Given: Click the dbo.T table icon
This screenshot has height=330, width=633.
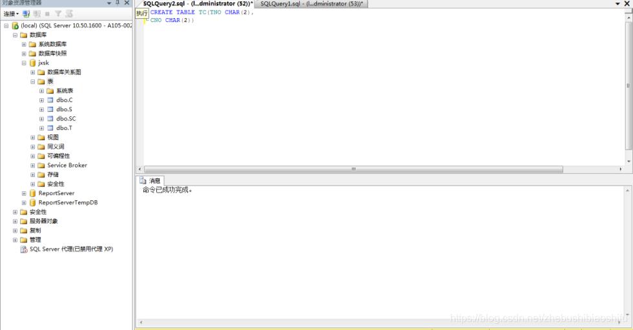Looking at the screenshot, I should pos(50,128).
